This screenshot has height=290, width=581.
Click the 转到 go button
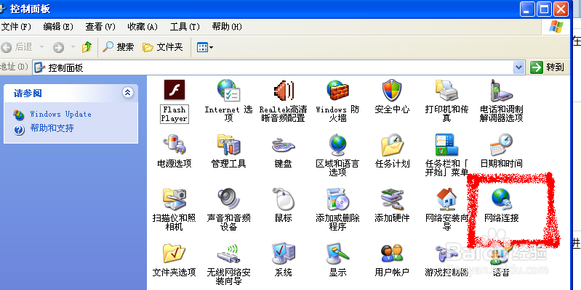pyautogui.click(x=548, y=67)
